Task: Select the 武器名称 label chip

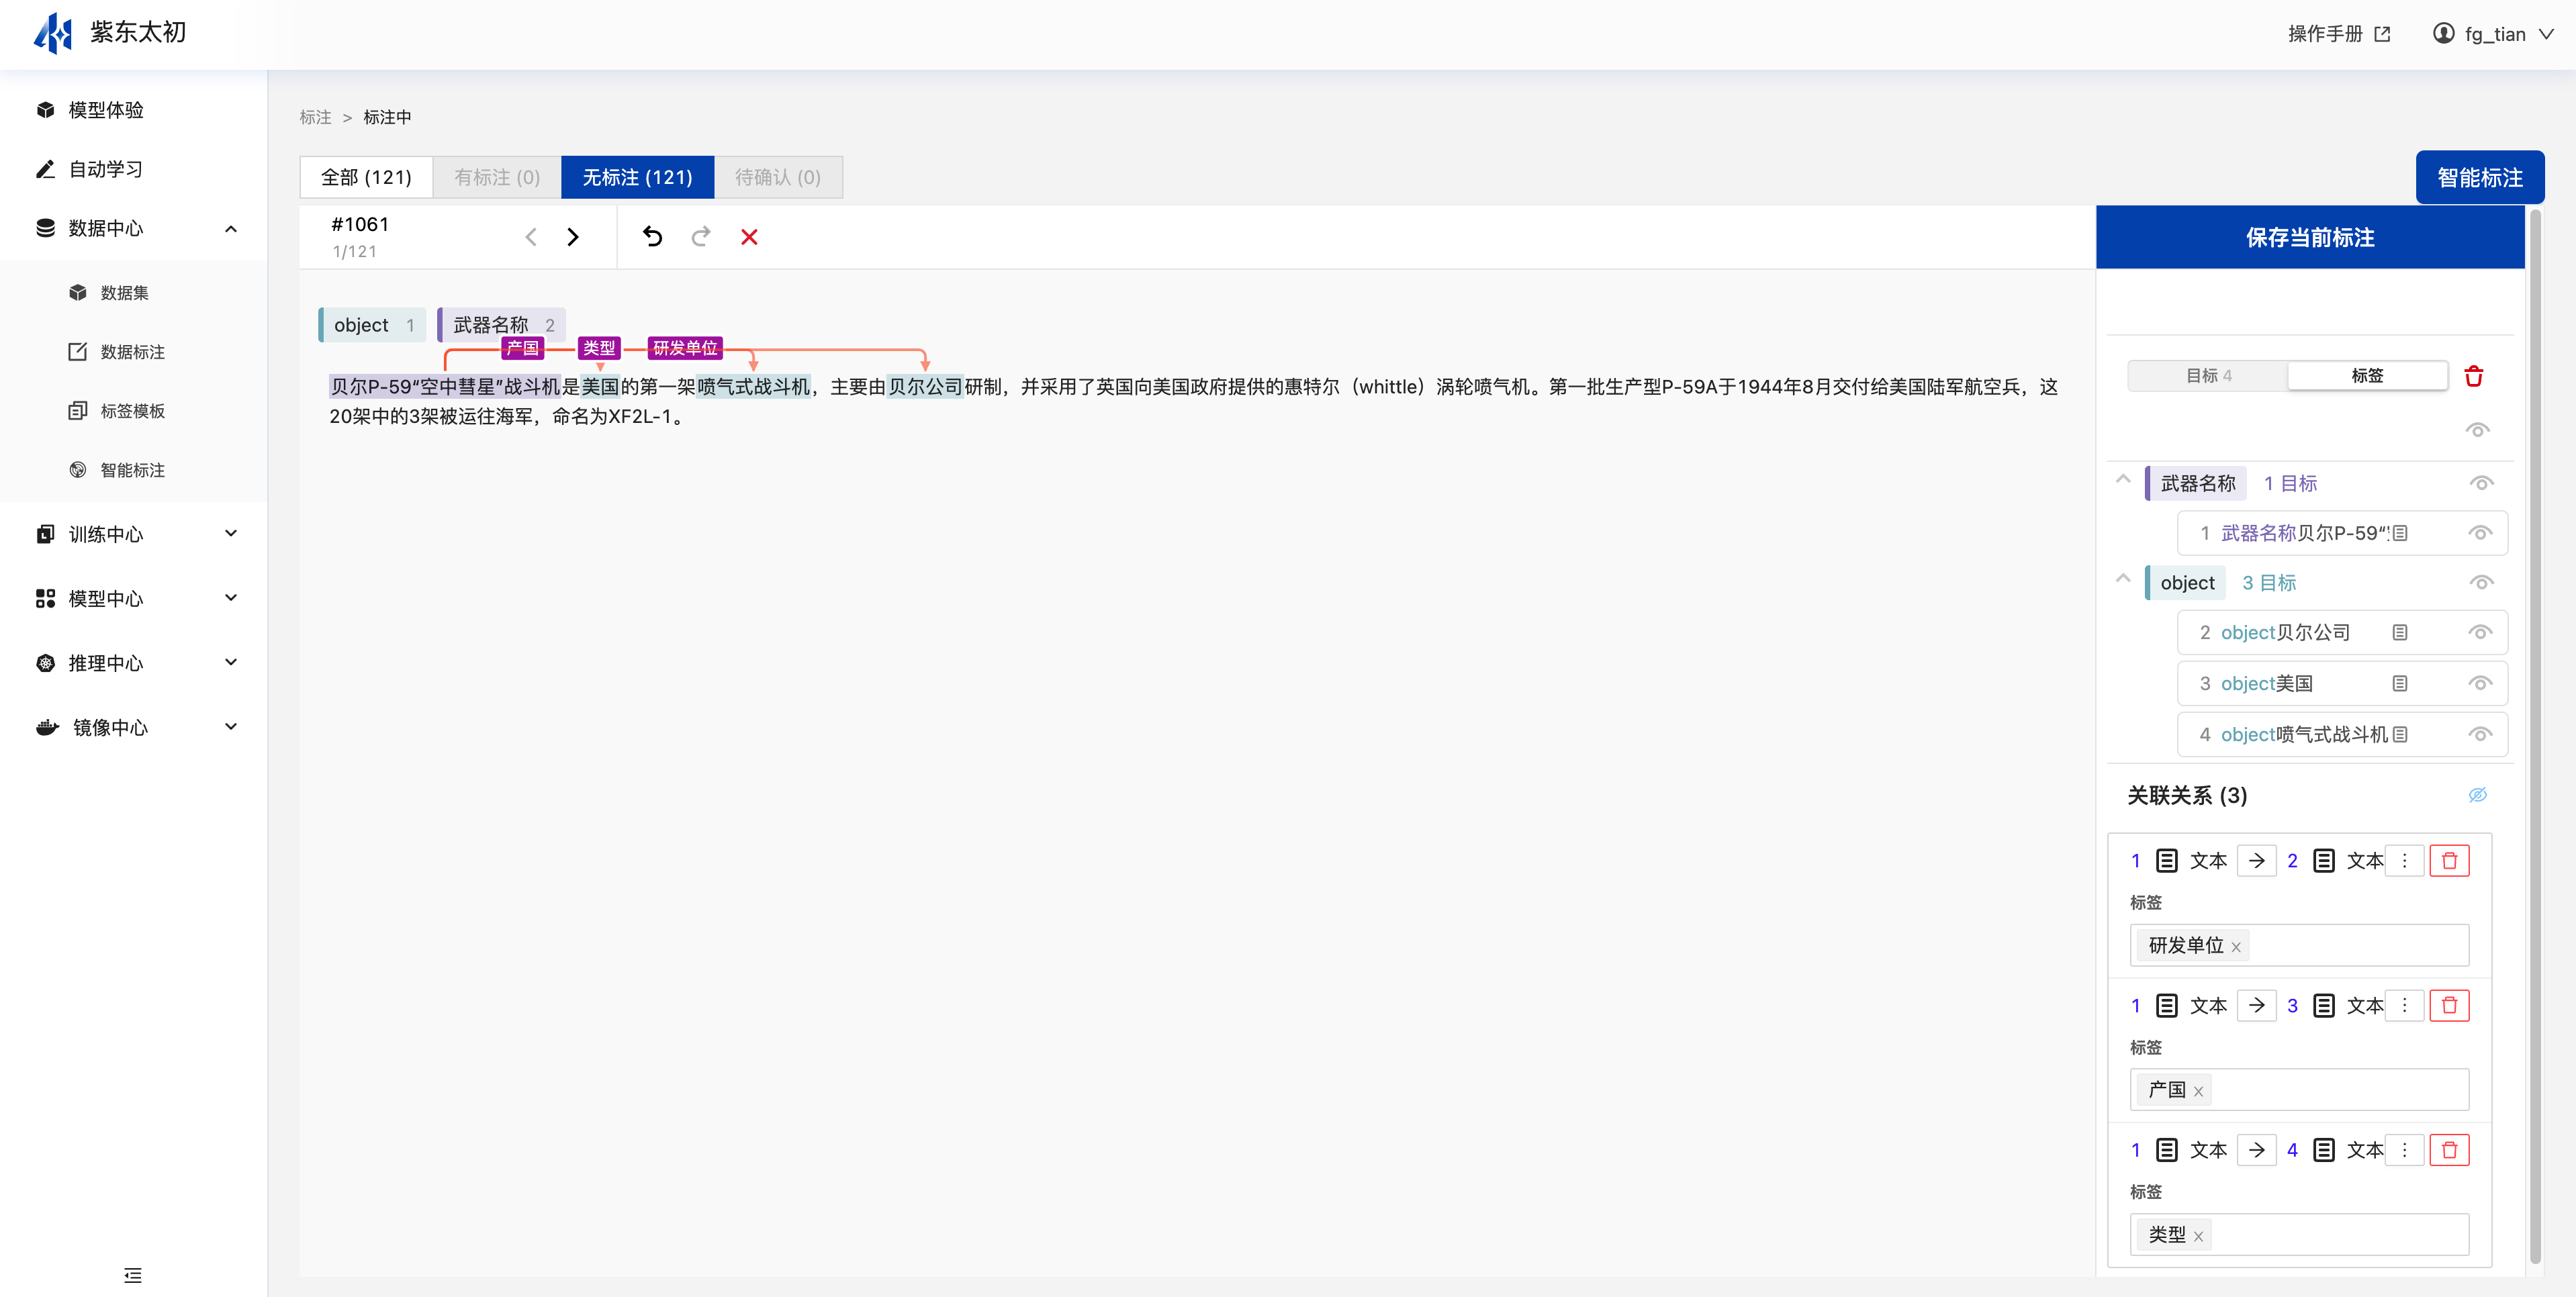Action: [502, 325]
